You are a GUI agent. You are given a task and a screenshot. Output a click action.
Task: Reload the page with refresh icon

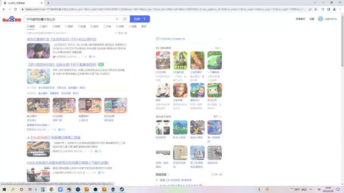point(15,9)
